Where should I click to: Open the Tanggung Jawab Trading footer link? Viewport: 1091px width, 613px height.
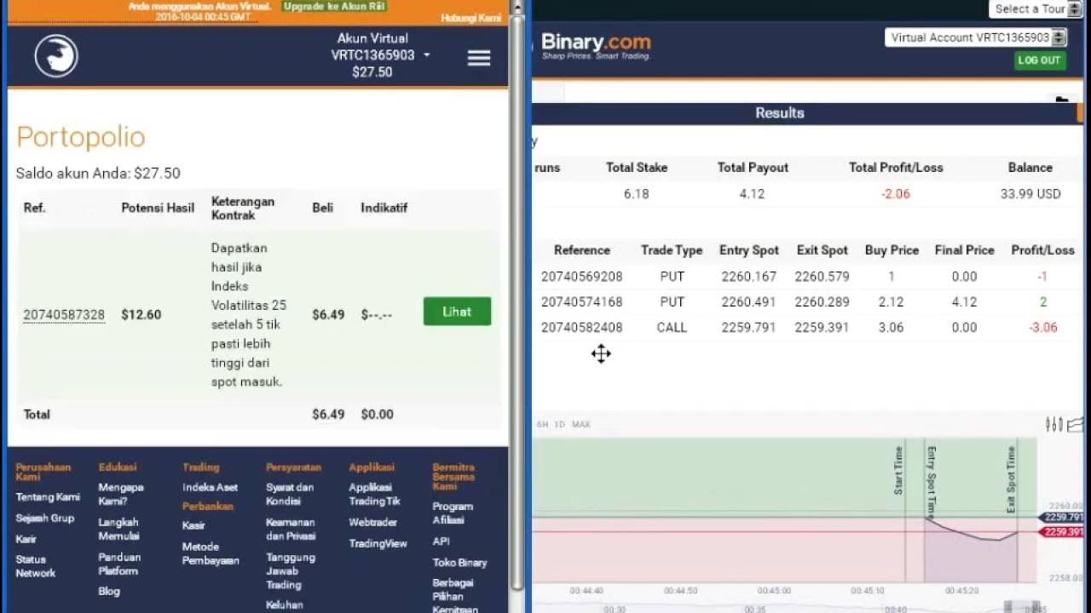[291, 570]
